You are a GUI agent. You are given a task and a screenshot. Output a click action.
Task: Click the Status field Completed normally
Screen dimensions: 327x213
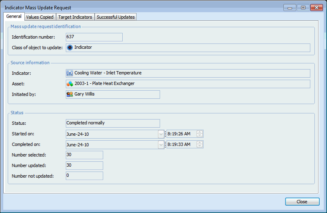pos(113,123)
